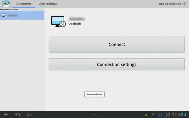189x118 pixels.
Task: Tap the 23:16 clock in status bar
Action: point(171,115)
